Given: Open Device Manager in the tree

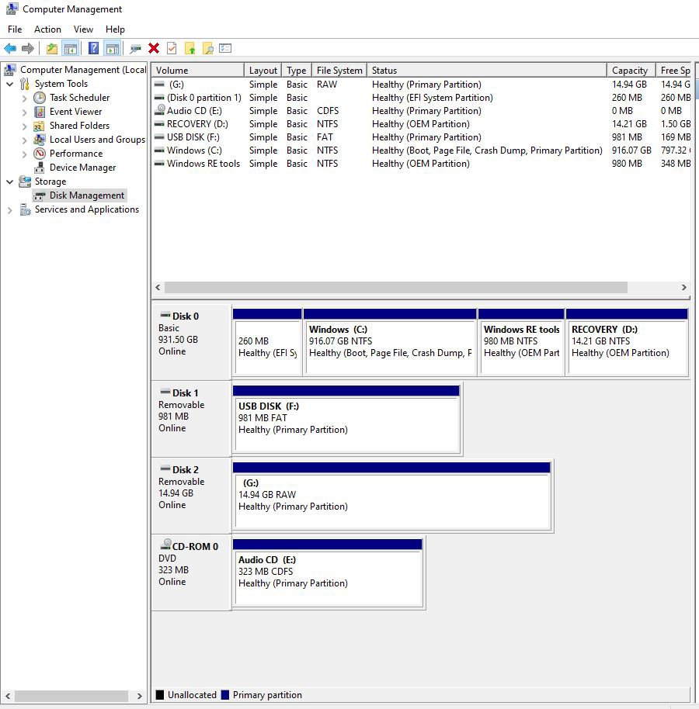Looking at the screenshot, I should pos(82,168).
